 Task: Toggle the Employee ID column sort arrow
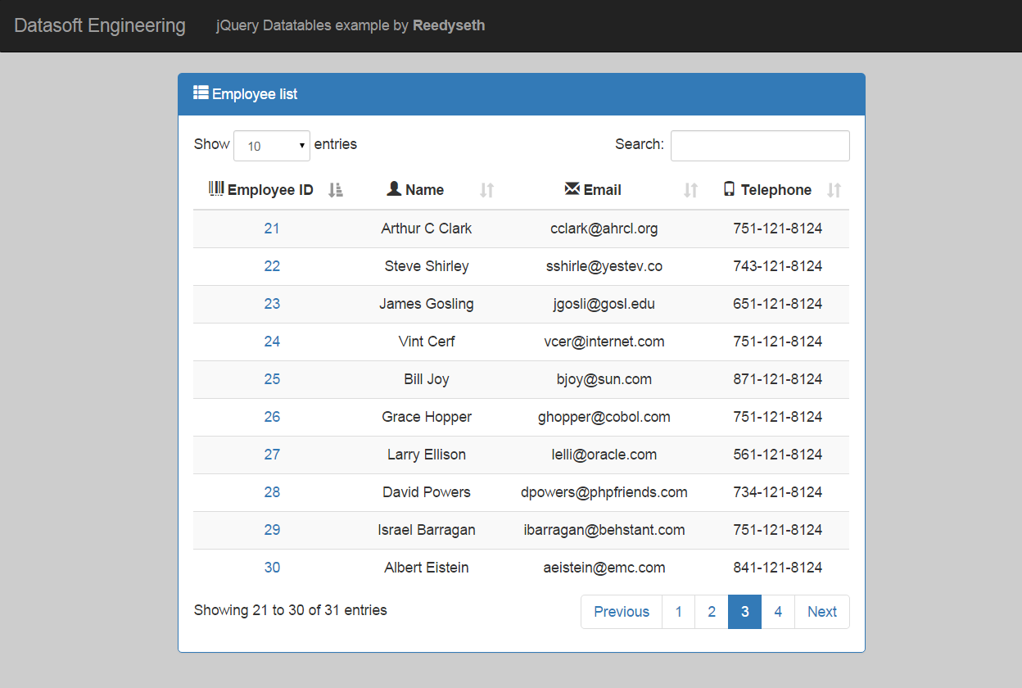(x=335, y=190)
